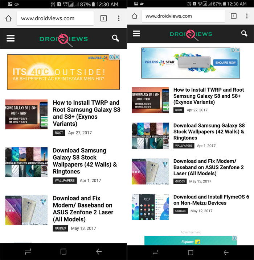Open left TWRP Root Galaxy S8 article title
Image resolution: width=254 pixels, height=260 pixels.
(86, 113)
